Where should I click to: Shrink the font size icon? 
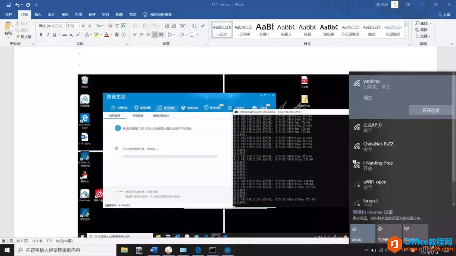[x=90, y=26]
